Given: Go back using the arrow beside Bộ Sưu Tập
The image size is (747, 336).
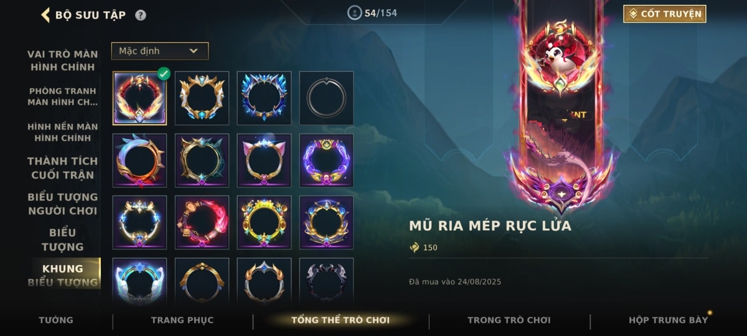Looking at the screenshot, I should pos(45,14).
